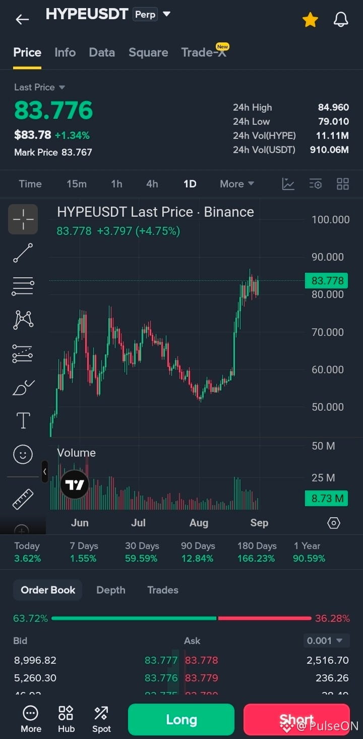Select the horizontal lines Fibonacci tool
Viewport: 363px width, 739px height.
pyautogui.click(x=23, y=286)
